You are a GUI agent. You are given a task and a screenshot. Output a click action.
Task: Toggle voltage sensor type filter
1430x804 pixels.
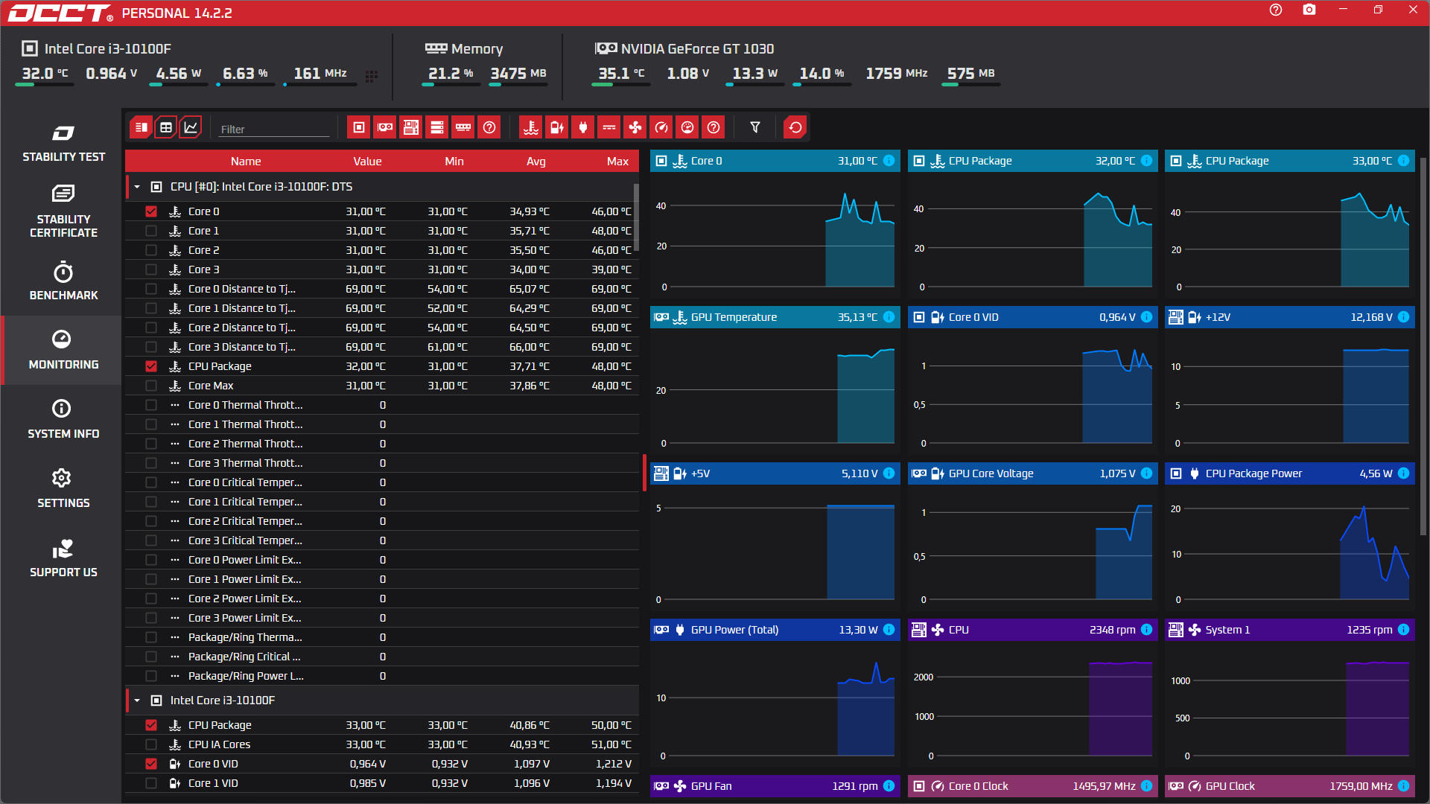click(557, 127)
